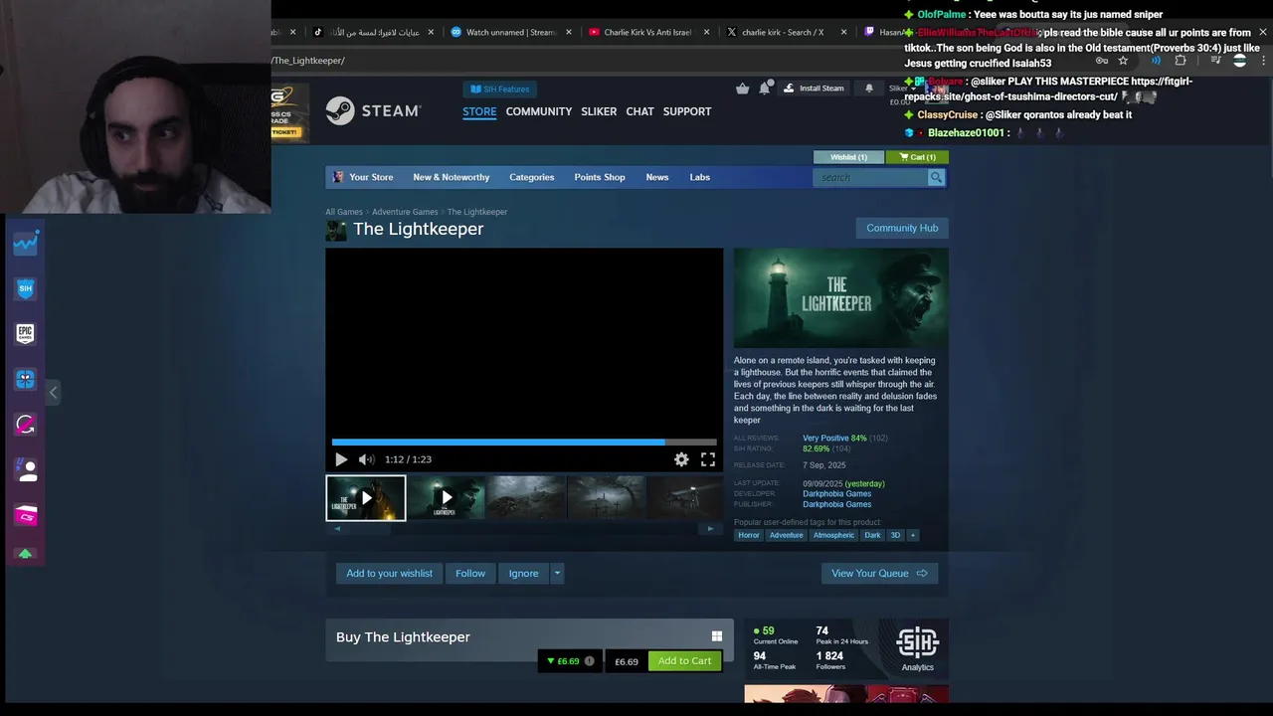This screenshot has width=1273, height=716.
Task: Collapse the sidebar with the chevron arrow
Action: (53, 393)
